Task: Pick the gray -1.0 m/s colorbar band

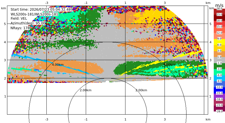Action: pos(219,60)
